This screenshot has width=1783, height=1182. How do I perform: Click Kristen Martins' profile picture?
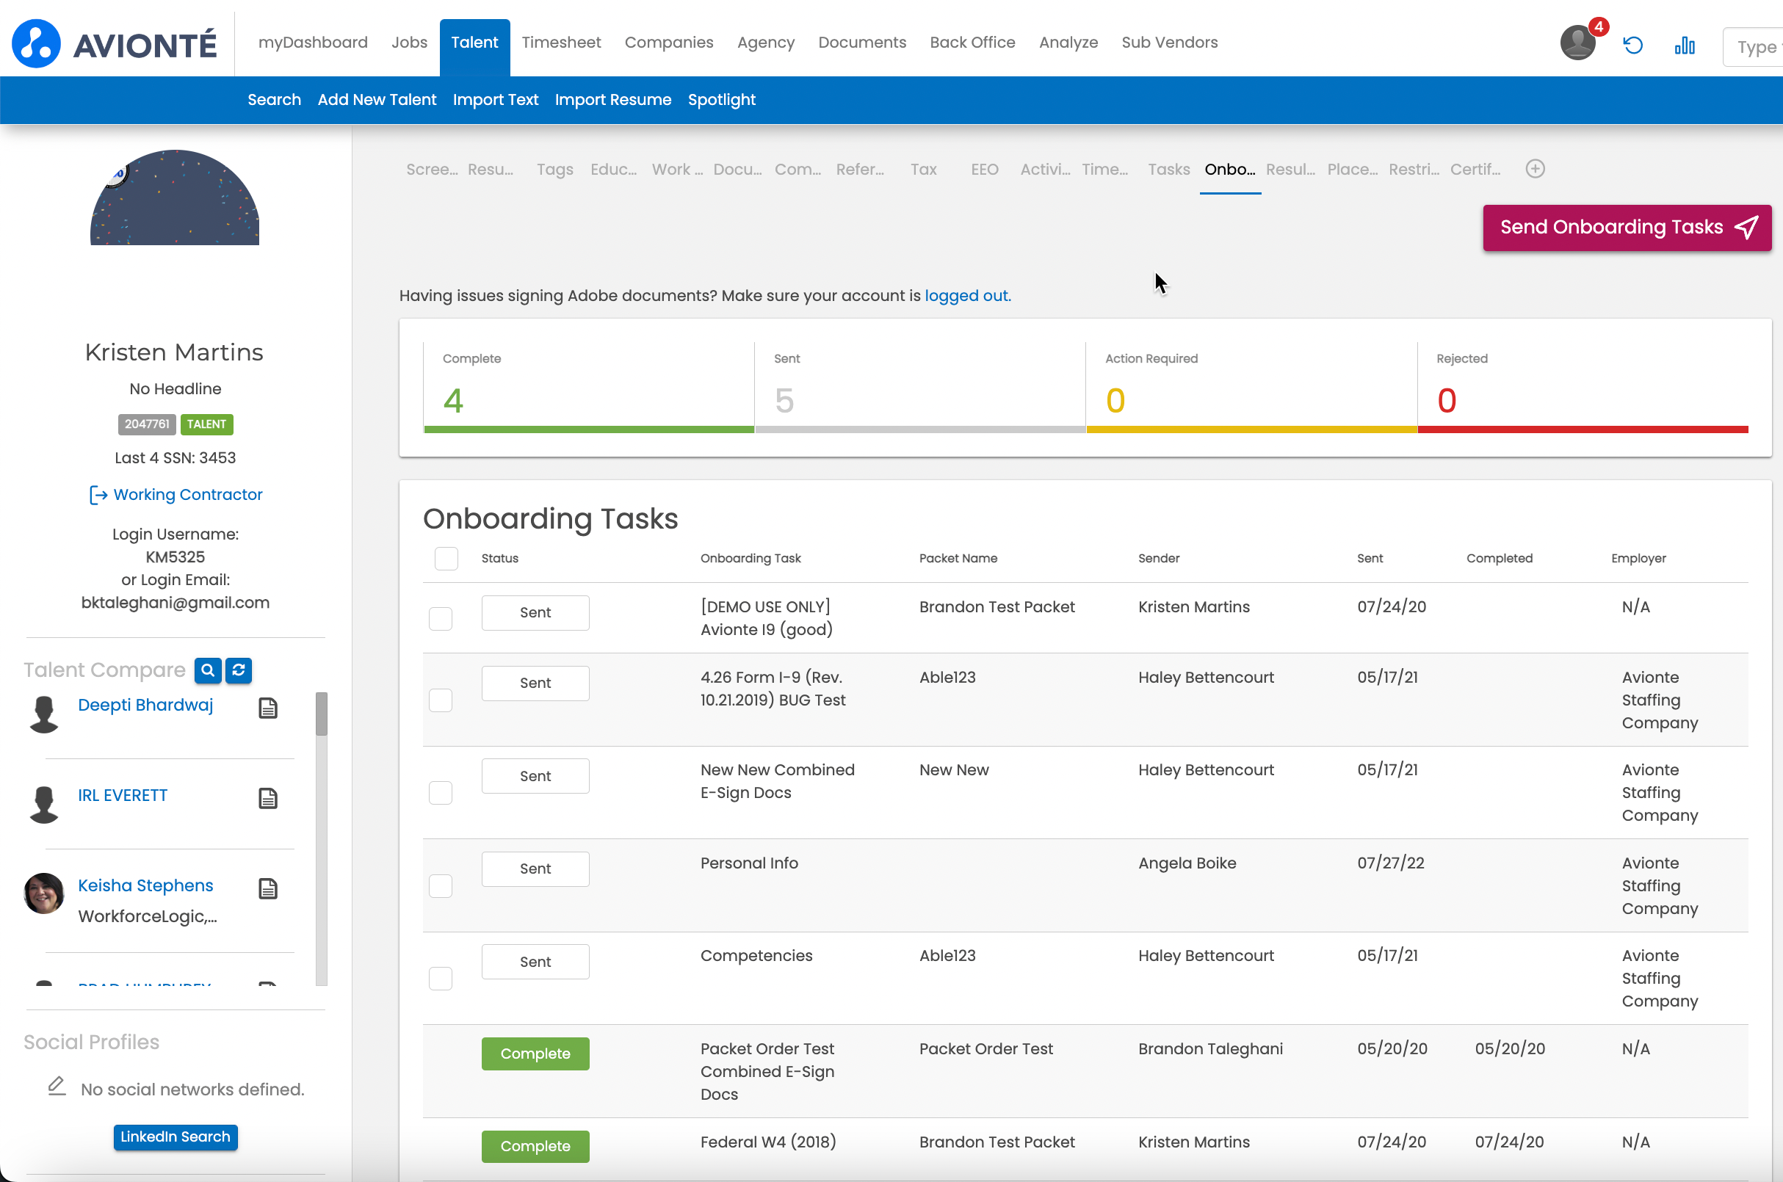pos(175,197)
